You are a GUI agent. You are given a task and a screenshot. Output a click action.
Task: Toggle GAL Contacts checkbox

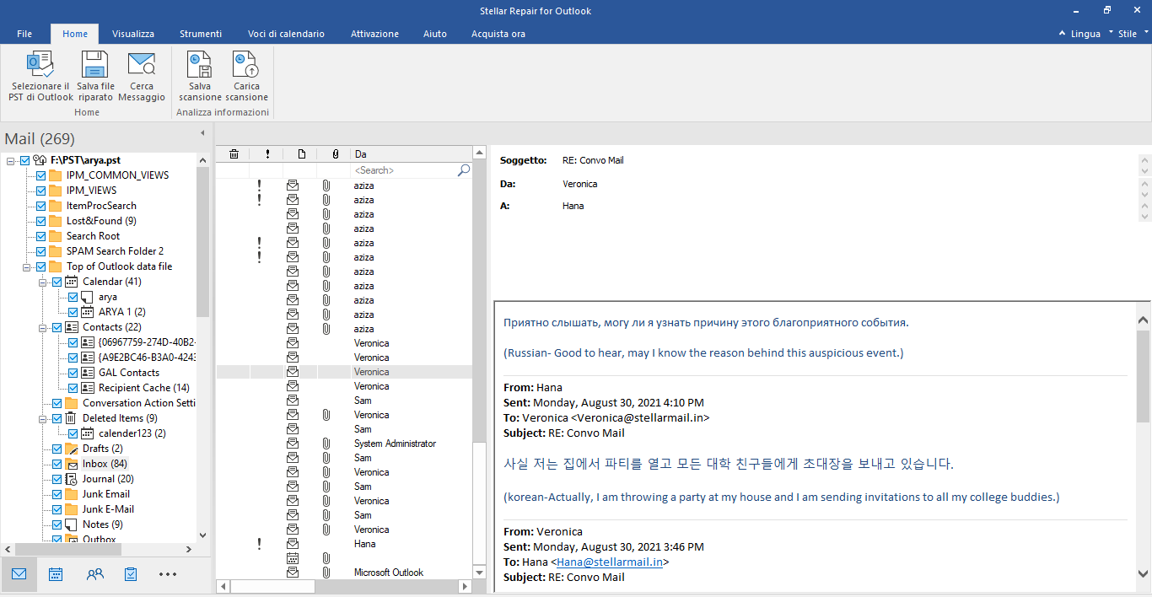(x=73, y=373)
